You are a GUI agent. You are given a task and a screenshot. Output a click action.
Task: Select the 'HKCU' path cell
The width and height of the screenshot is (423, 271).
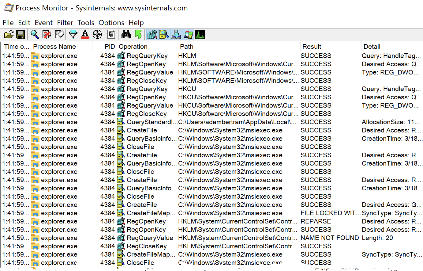click(187, 89)
